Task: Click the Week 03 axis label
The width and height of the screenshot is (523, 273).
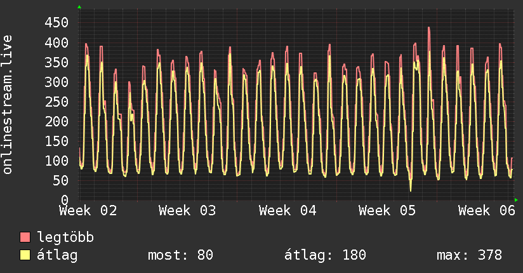Action: pyautogui.click(x=187, y=211)
